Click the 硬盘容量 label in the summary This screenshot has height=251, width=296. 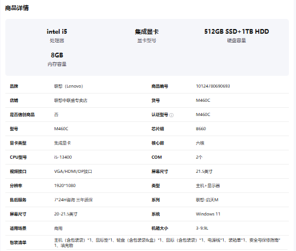click(x=236, y=40)
